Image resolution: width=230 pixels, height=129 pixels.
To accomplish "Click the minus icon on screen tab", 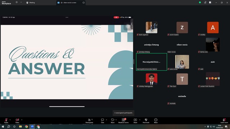I will click(x=84, y=3).
